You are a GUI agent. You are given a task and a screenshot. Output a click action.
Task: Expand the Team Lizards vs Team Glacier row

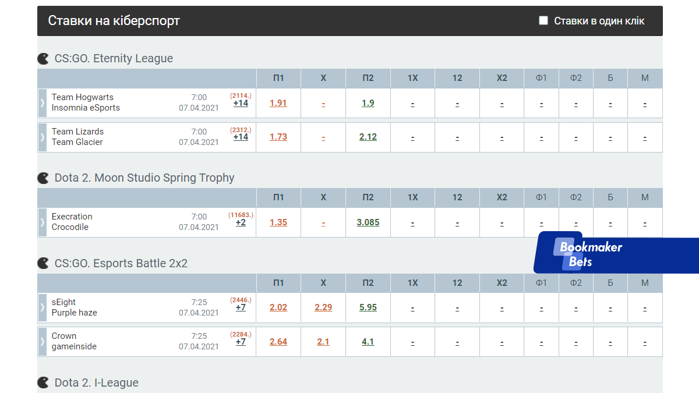point(42,137)
